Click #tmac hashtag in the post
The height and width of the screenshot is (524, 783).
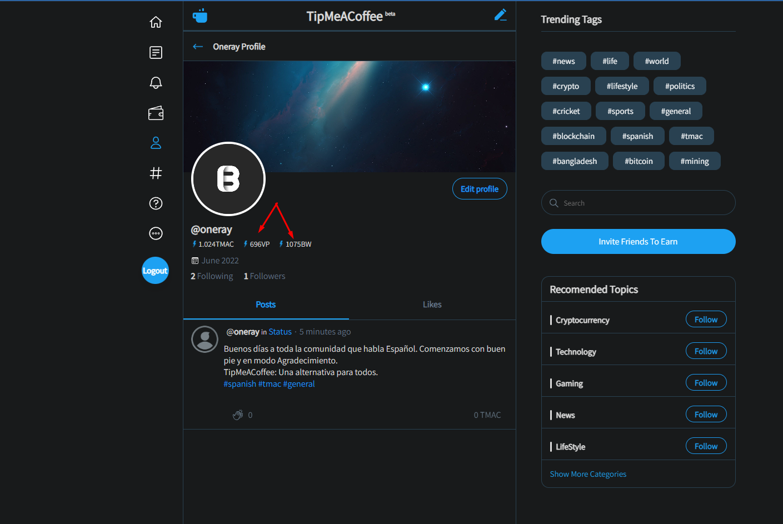tap(270, 384)
